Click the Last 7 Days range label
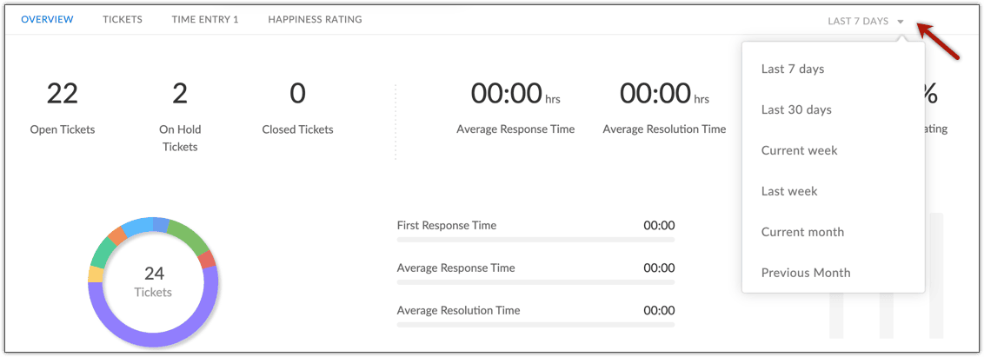 pos(857,21)
